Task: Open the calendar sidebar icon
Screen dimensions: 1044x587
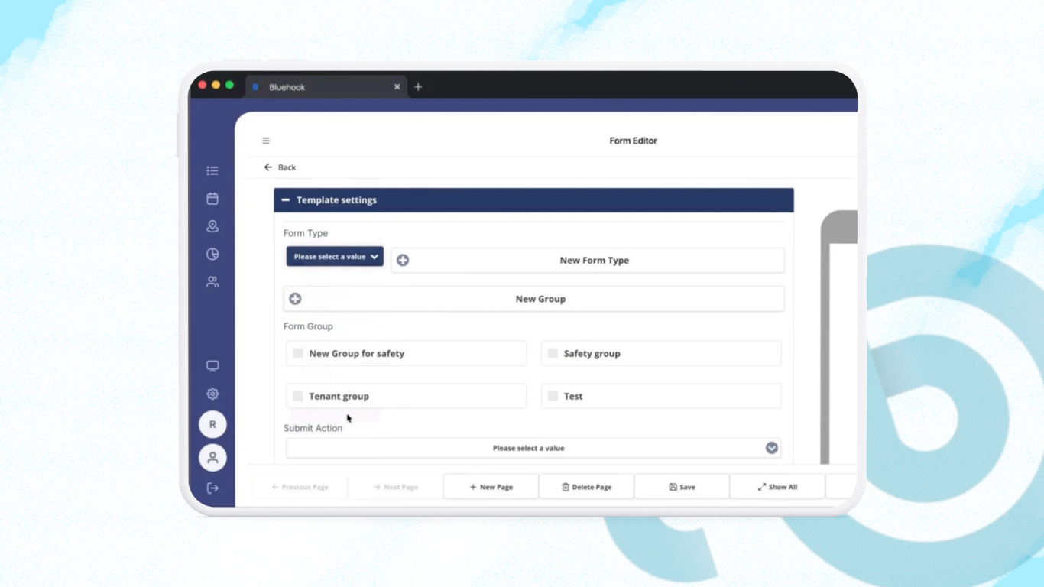Action: pyautogui.click(x=212, y=199)
